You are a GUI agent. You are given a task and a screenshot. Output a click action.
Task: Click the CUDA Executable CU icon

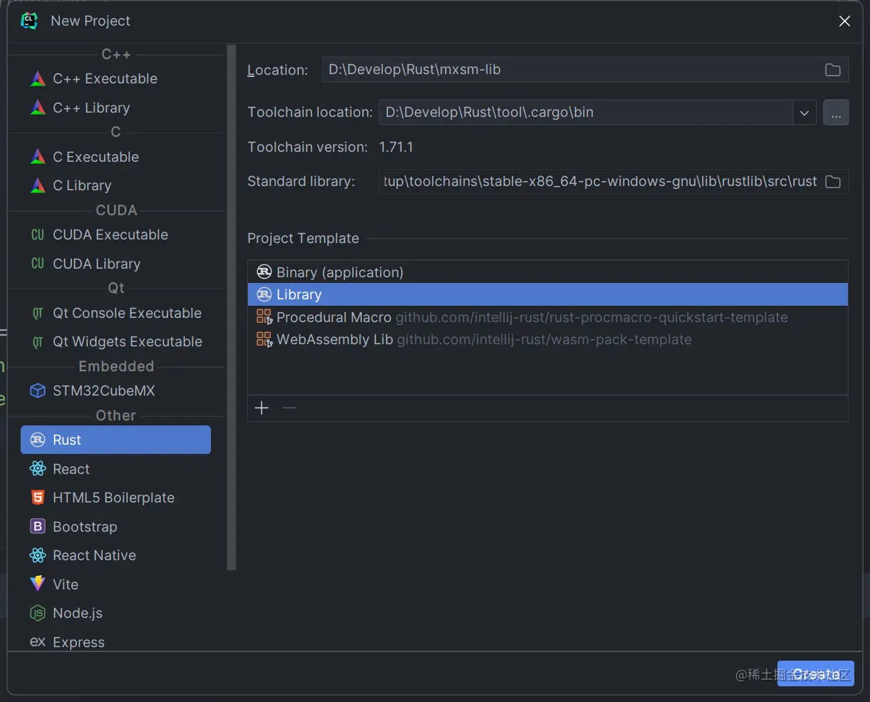38,234
